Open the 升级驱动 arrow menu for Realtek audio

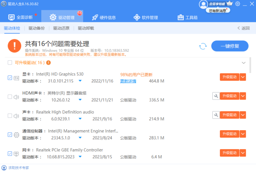tap(243, 115)
